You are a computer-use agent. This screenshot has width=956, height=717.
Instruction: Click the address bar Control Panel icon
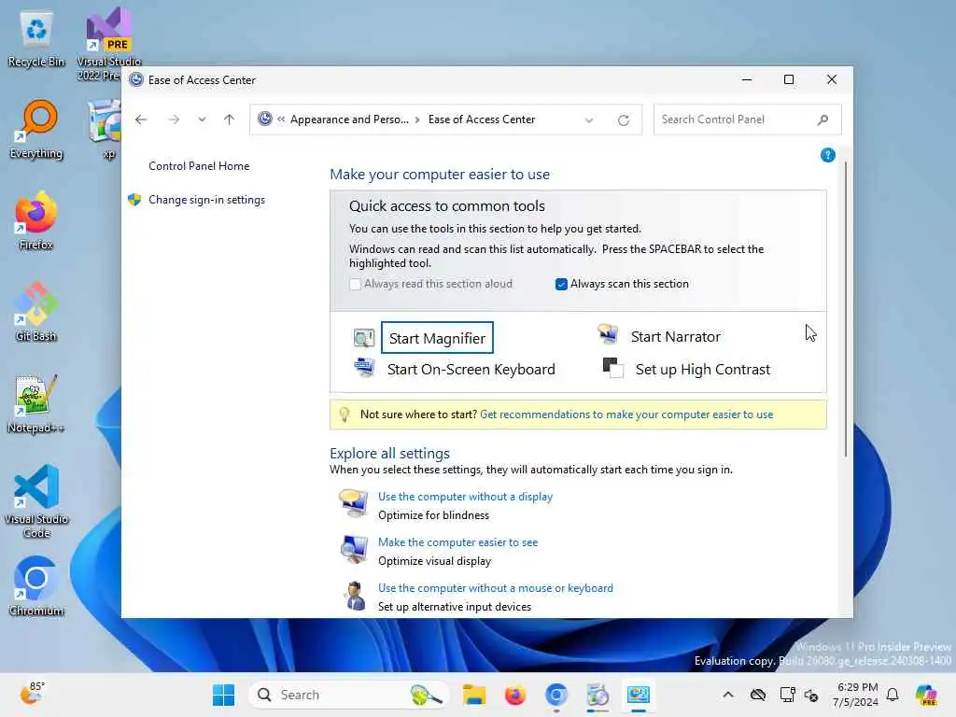[265, 119]
